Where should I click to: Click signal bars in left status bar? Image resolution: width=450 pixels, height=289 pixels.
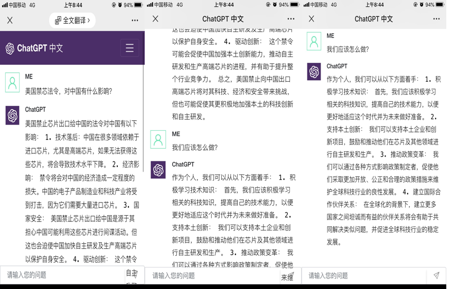click(x=5, y=5)
